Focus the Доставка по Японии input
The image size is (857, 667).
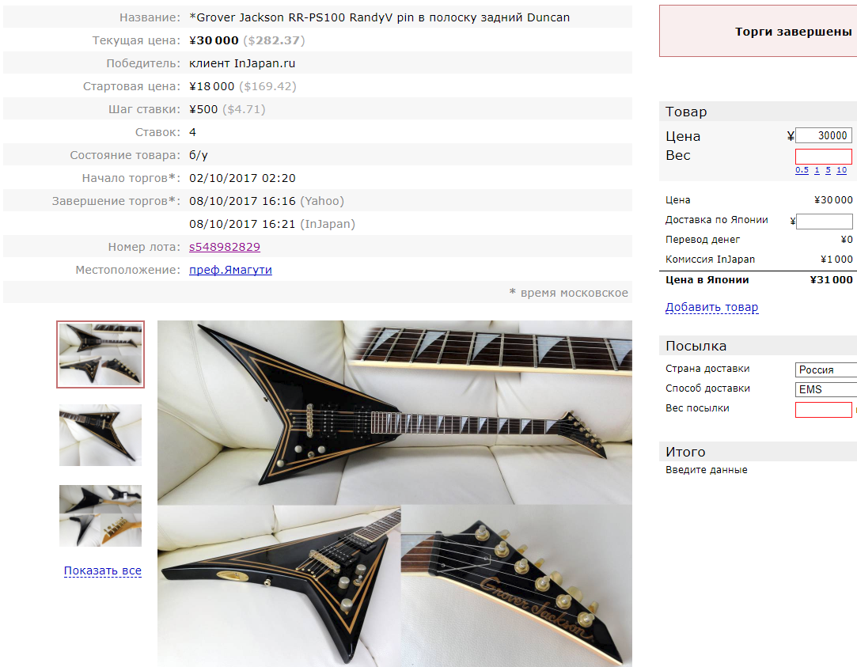point(825,222)
